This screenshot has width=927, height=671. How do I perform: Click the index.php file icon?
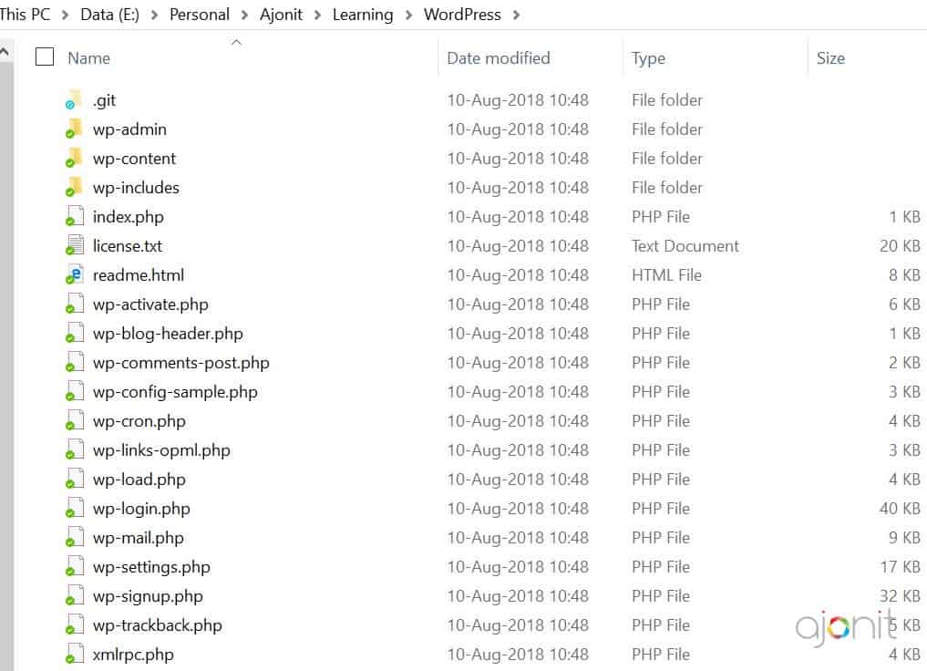coord(74,216)
